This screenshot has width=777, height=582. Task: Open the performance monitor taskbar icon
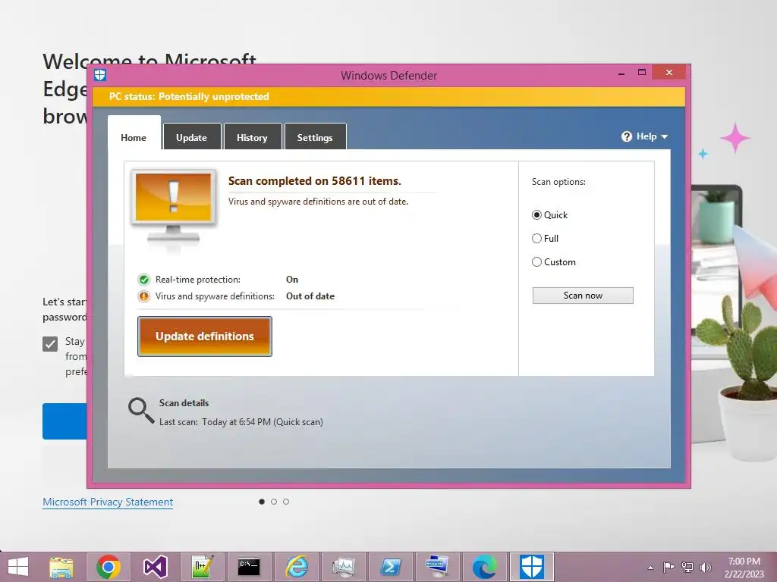coord(343,567)
